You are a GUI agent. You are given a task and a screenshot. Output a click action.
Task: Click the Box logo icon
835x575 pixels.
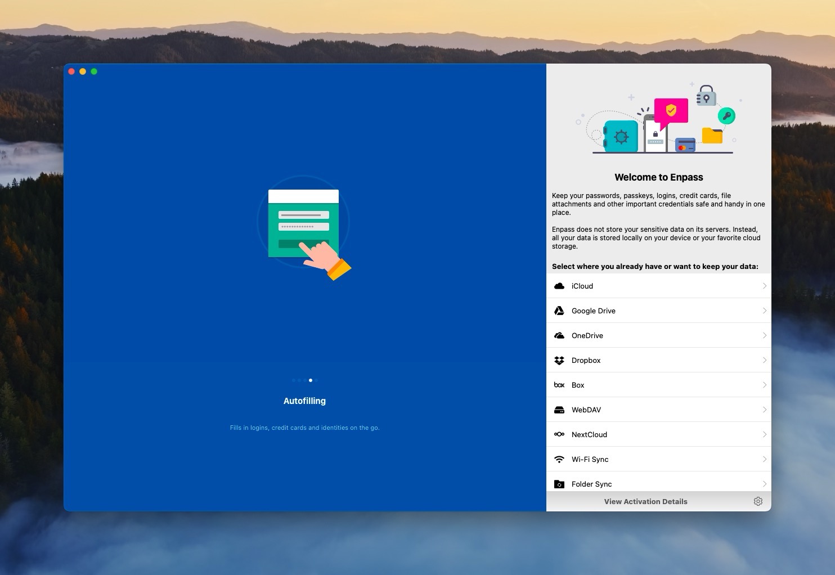tap(559, 385)
